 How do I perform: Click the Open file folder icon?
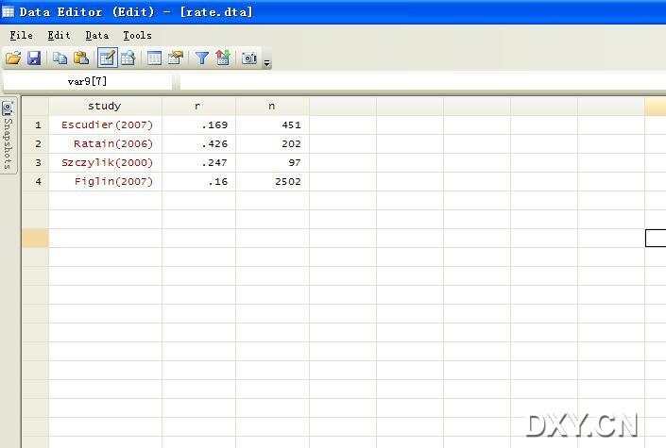13,58
